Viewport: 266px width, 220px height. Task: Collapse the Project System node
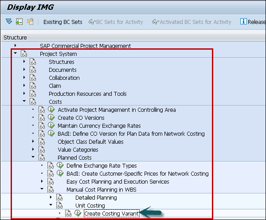(x=15, y=54)
